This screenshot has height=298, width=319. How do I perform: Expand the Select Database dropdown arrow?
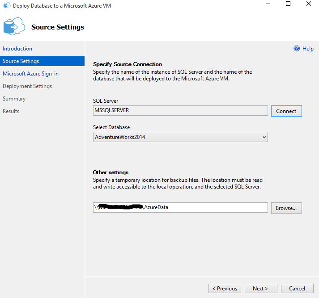[264, 137]
